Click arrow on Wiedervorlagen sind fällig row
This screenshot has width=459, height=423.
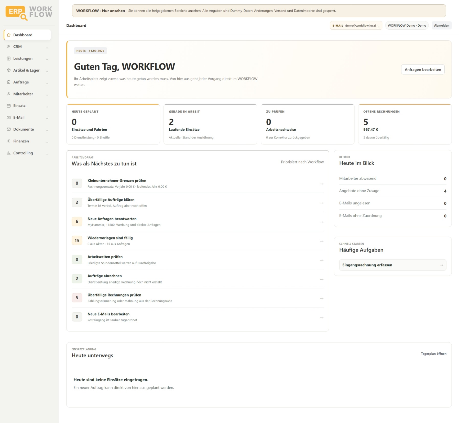point(322,241)
